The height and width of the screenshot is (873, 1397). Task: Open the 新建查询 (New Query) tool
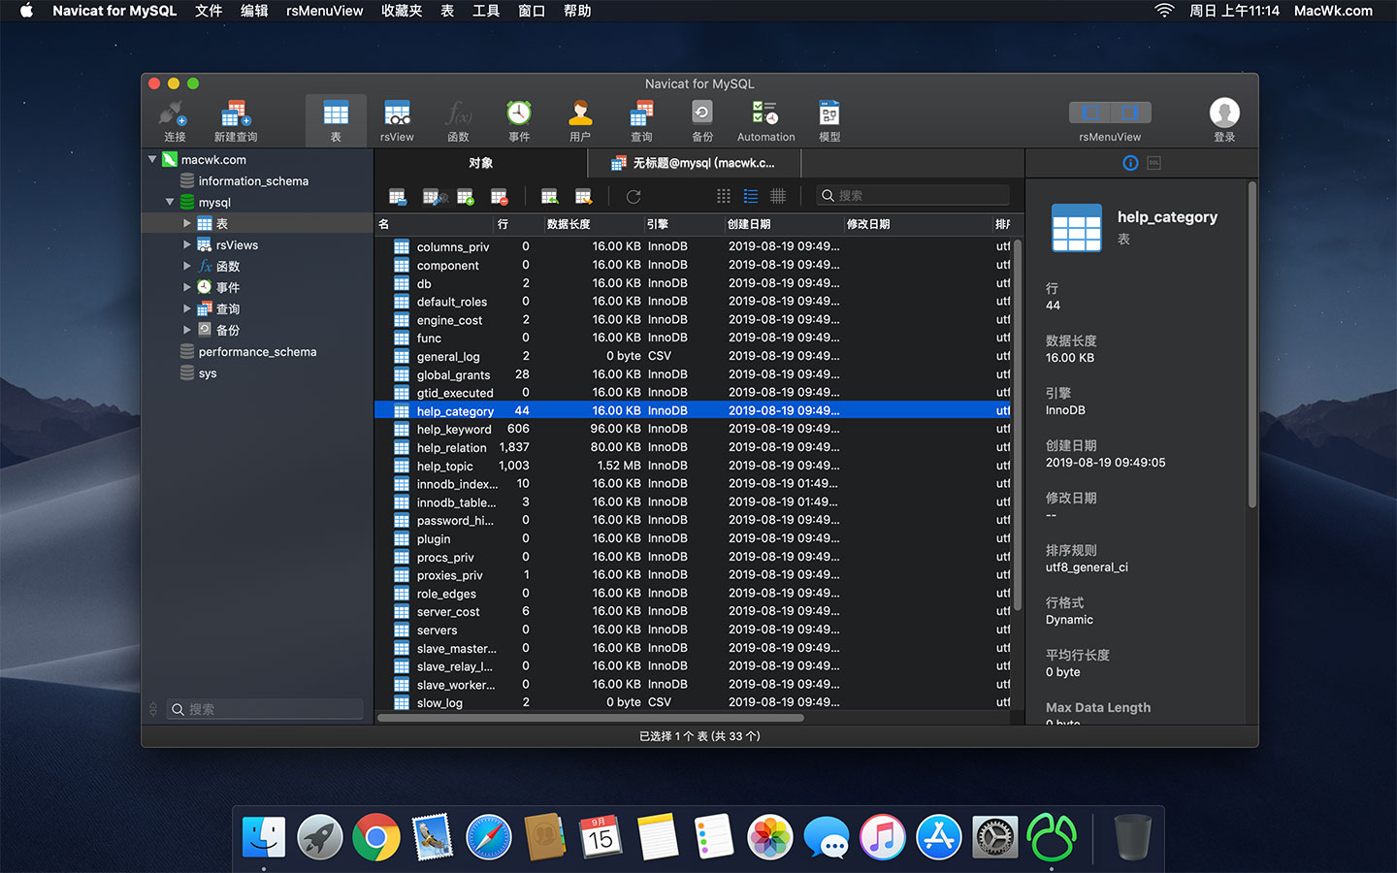[x=234, y=118]
